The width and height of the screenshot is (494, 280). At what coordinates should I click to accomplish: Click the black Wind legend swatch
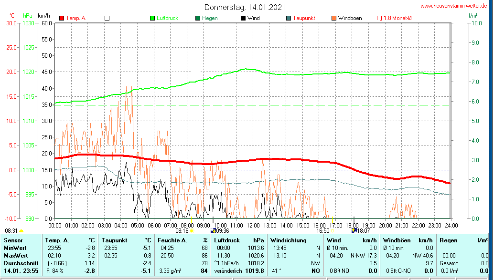coord(243,18)
